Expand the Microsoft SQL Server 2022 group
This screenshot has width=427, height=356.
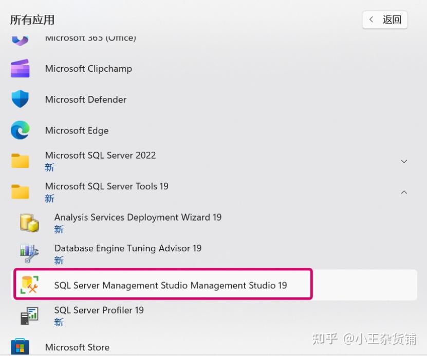pos(404,161)
